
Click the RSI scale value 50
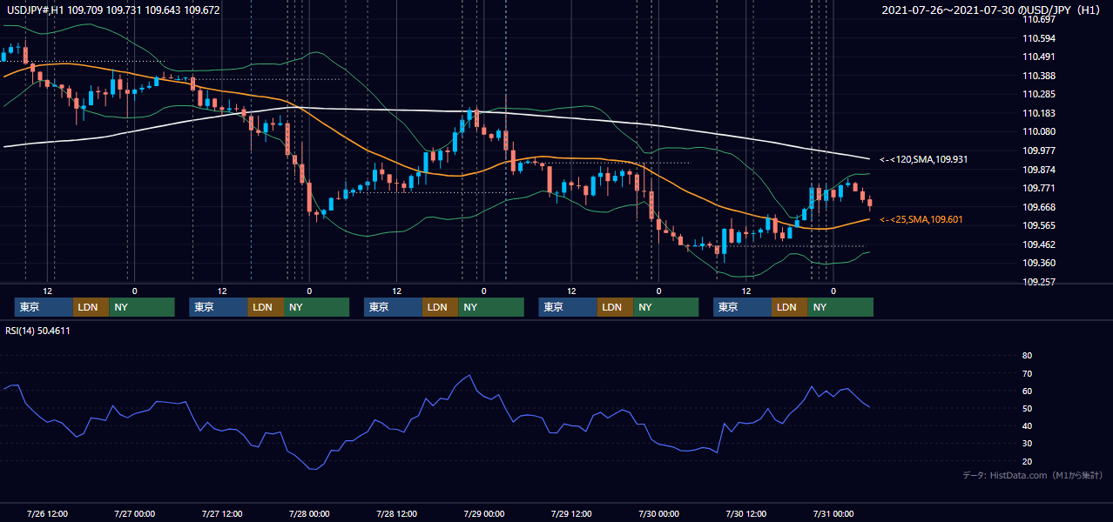1027,408
